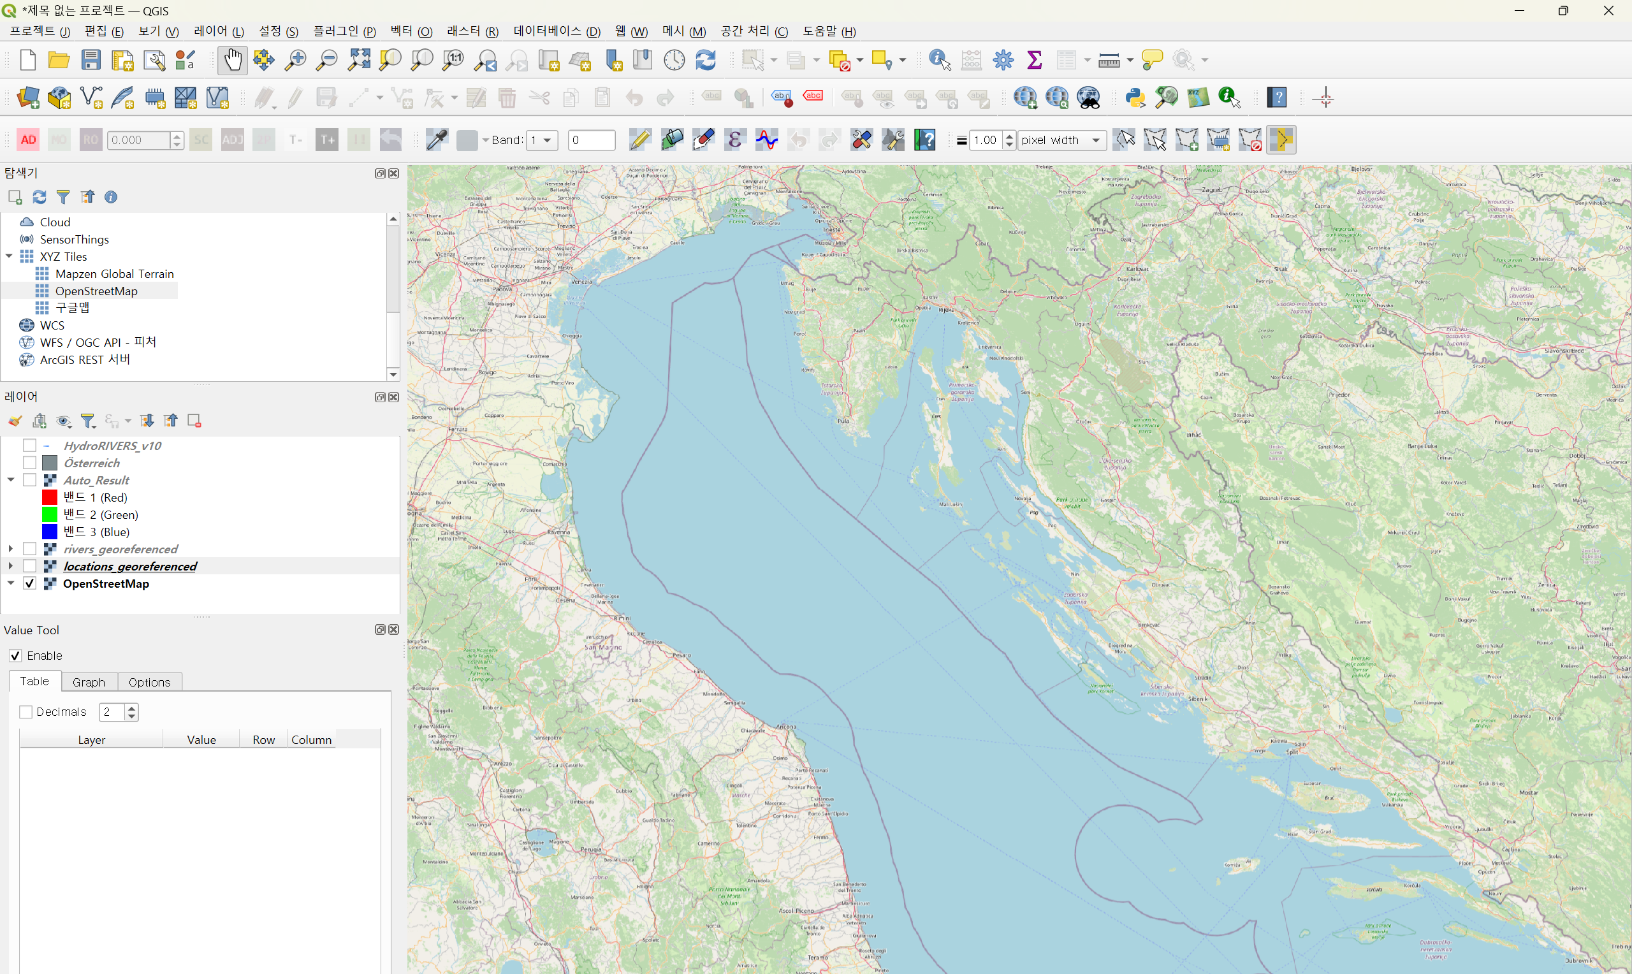This screenshot has height=974, width=1632.
Task: Check the Decimals checkbox
Action: (26, 712)
